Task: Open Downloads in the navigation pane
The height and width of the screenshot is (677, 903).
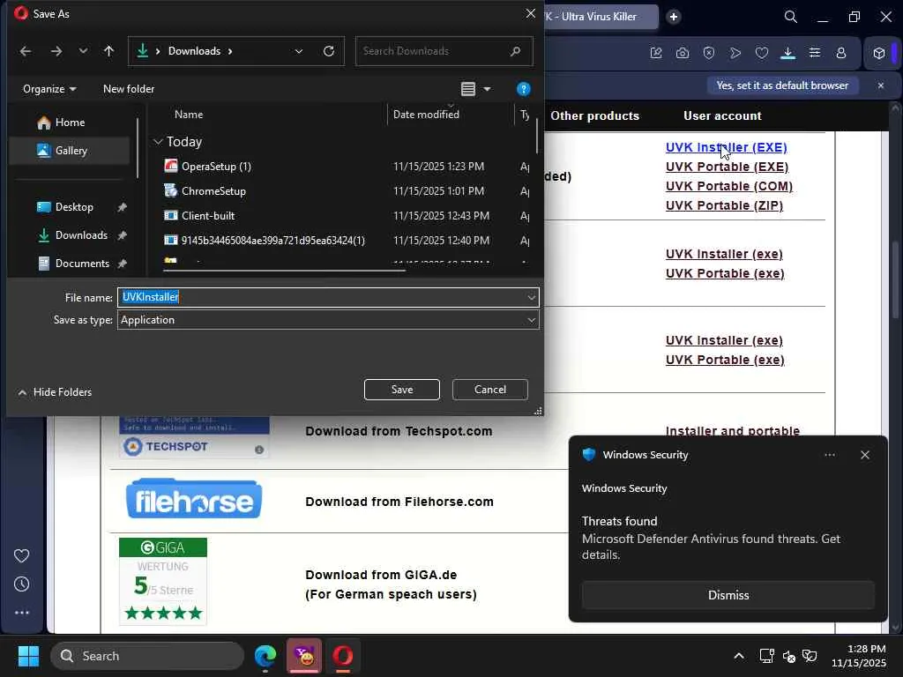Action: pos(80,234)
